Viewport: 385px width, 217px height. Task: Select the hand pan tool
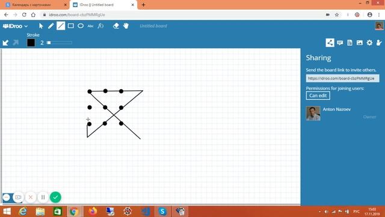click(126, 26)
